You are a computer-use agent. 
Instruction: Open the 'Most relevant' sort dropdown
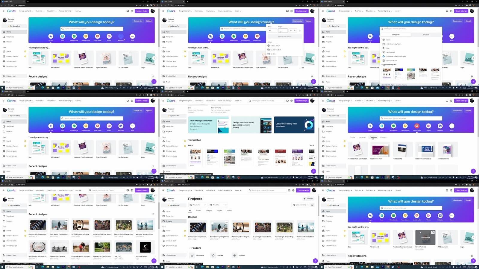[x=300, y=205]
